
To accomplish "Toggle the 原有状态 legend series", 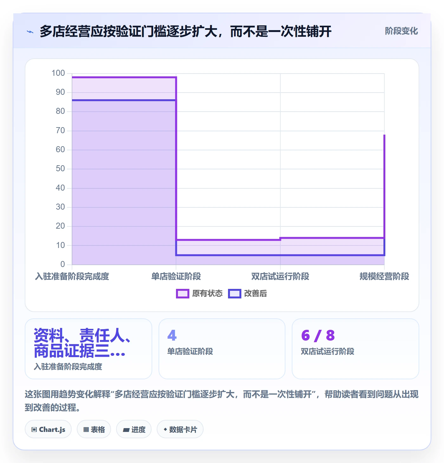I will (199, 294).
